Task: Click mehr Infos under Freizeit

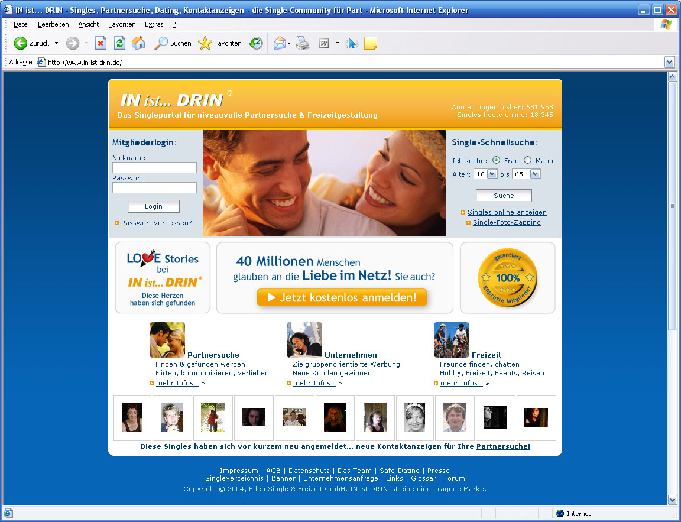Action: click(x=462, y=383)
